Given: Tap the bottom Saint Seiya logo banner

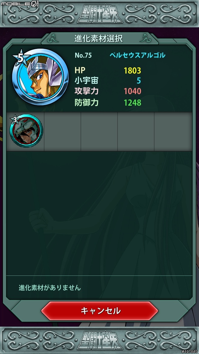Looking at the screenshot, I should click(99, 340).
